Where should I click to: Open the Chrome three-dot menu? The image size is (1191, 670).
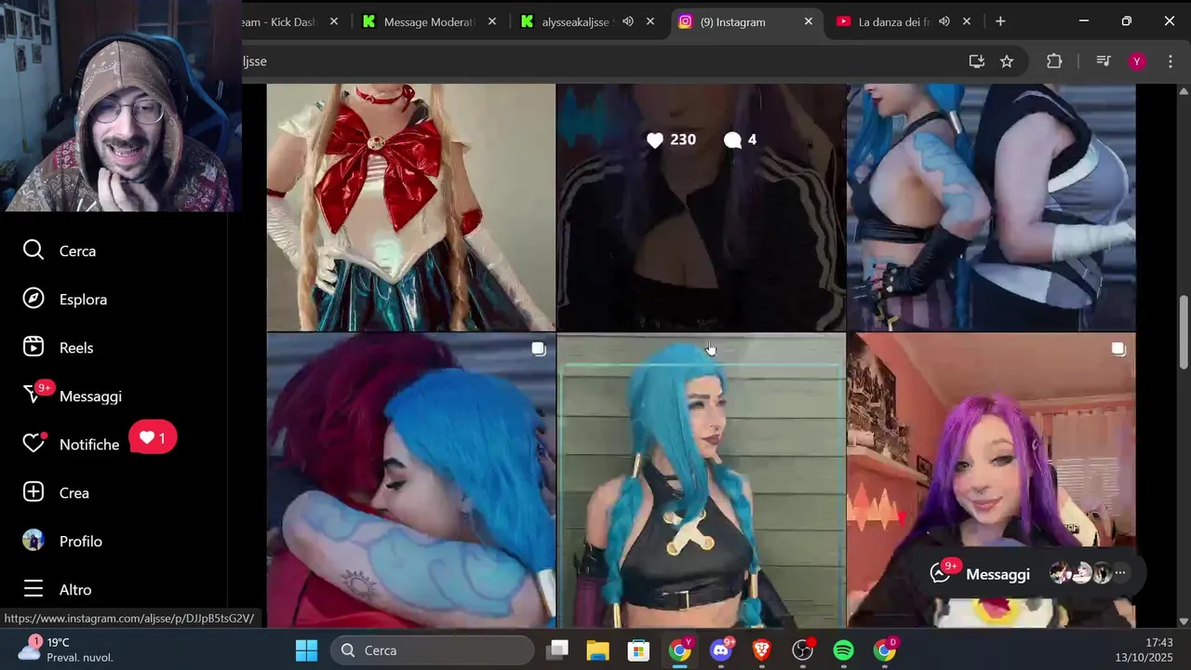1170,61
